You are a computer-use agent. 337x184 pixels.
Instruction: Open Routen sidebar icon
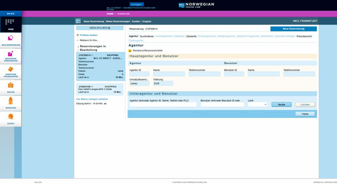[x=10, y=85]
